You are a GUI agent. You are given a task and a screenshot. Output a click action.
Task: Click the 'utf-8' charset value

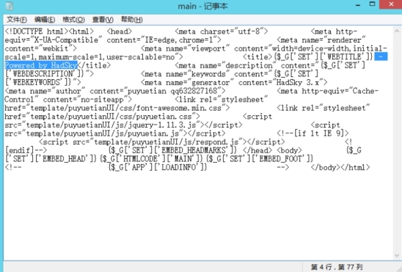pos(249,31)
